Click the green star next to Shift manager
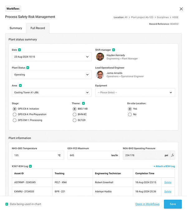This screenshot has width=187, height=212. tap(113, 50)
